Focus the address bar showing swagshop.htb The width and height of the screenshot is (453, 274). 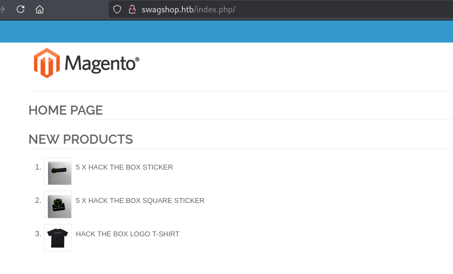point(281,10)
